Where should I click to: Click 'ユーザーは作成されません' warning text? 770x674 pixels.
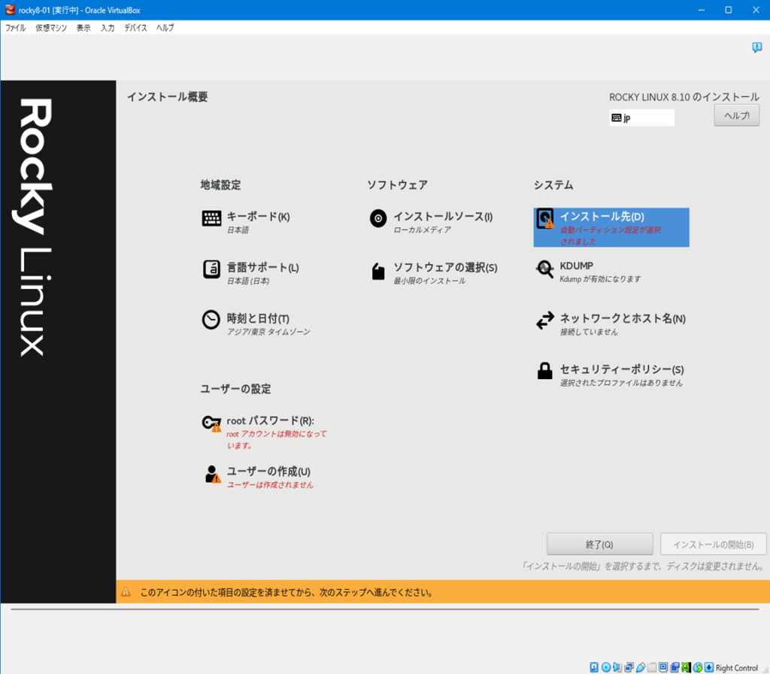(x=270, y=485)
